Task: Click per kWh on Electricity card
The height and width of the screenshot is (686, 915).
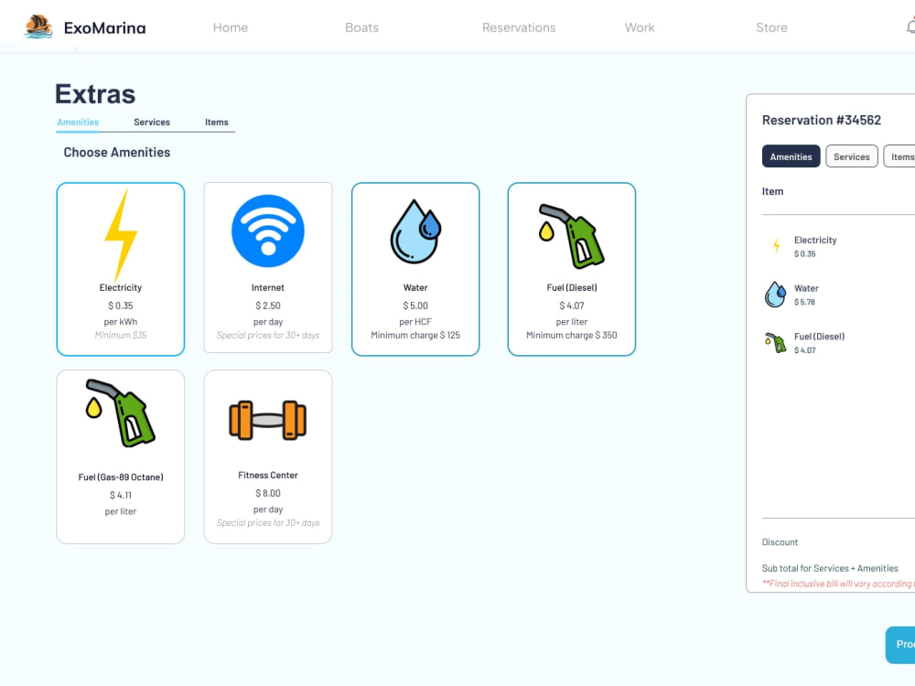Action: 121,321
